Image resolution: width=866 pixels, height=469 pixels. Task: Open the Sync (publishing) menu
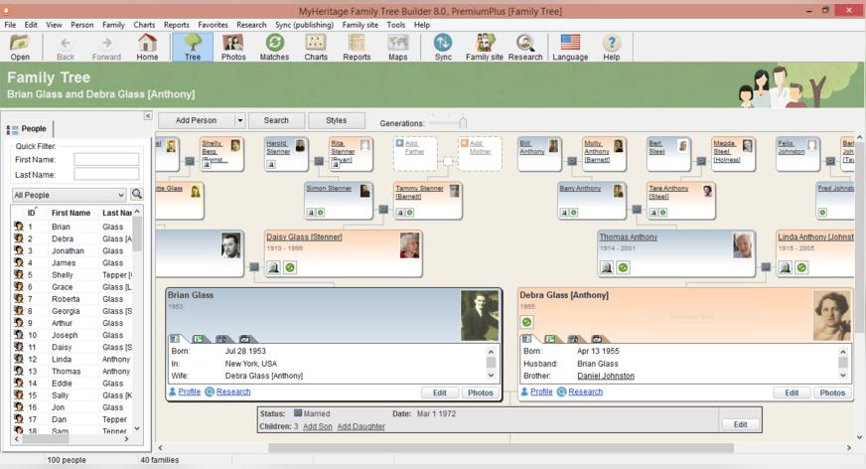[x=304, y=25]
